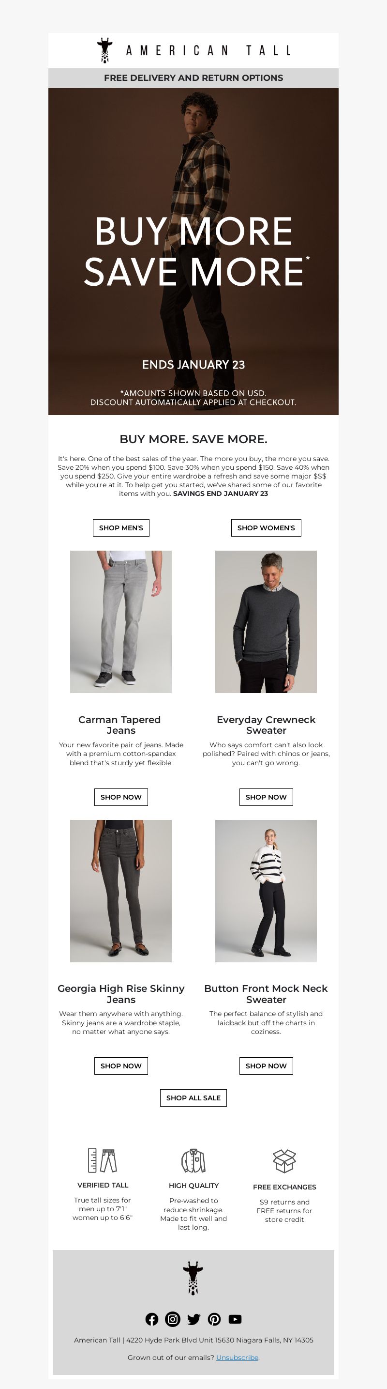Screen dimensions: 387x1389
Task: Select the Shop All Sale button
Action: pos(193,1097)
